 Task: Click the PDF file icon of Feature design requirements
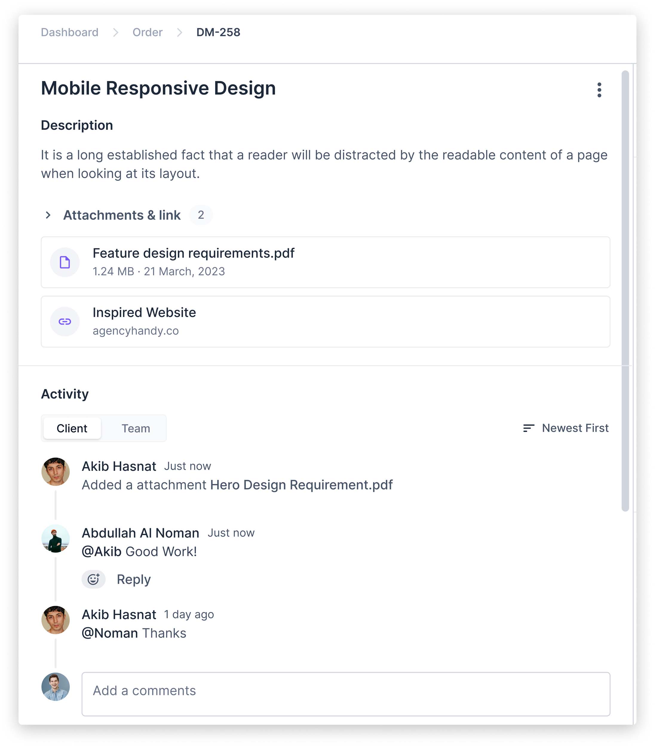pos(65,262)
